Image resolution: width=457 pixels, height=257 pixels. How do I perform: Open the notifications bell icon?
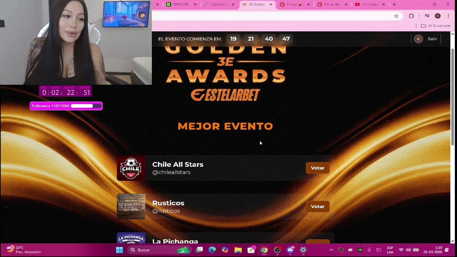click(447, 250)
